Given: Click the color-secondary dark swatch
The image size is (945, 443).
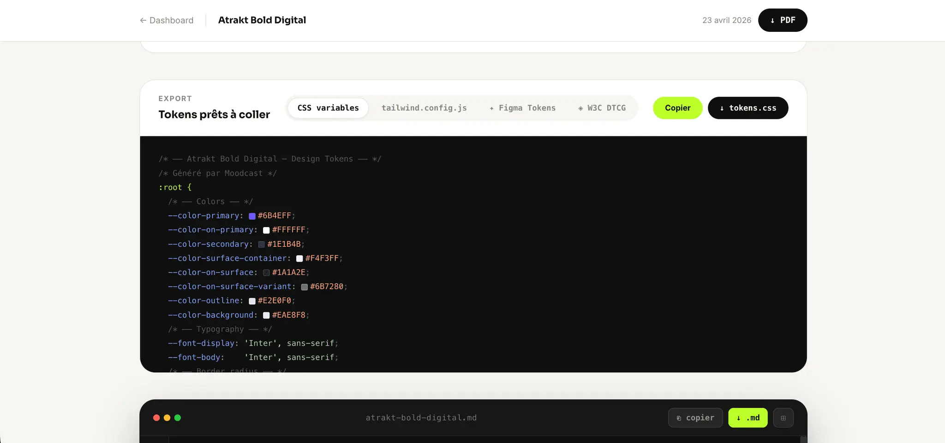Looking at the screenshot, I should pos(261,245).
